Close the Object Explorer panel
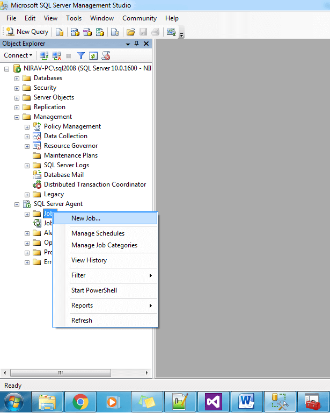Image resolution: width=330 pixels, height=413 pixels. pos(146,44)
